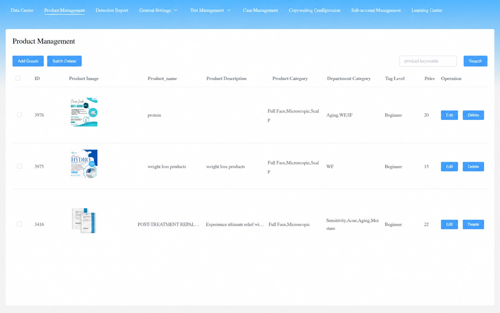The height and width of the screenshot is (313, 500).
Task: Open the Data Center tab
Action: pos(22,10)
